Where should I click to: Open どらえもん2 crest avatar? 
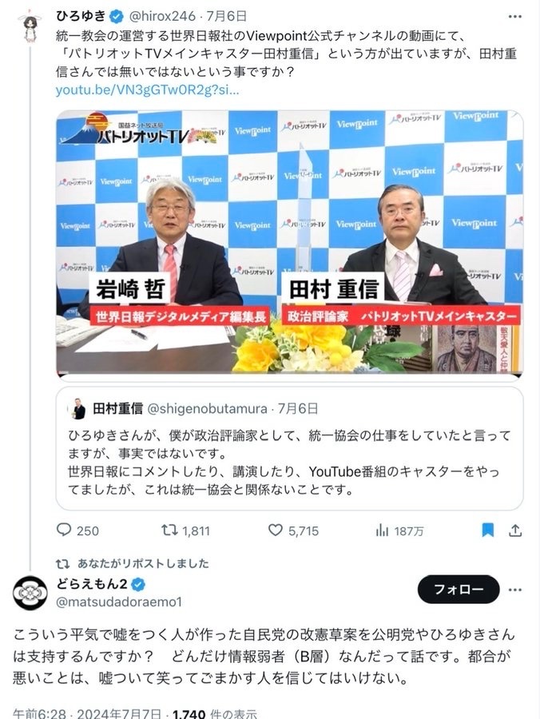30,593
